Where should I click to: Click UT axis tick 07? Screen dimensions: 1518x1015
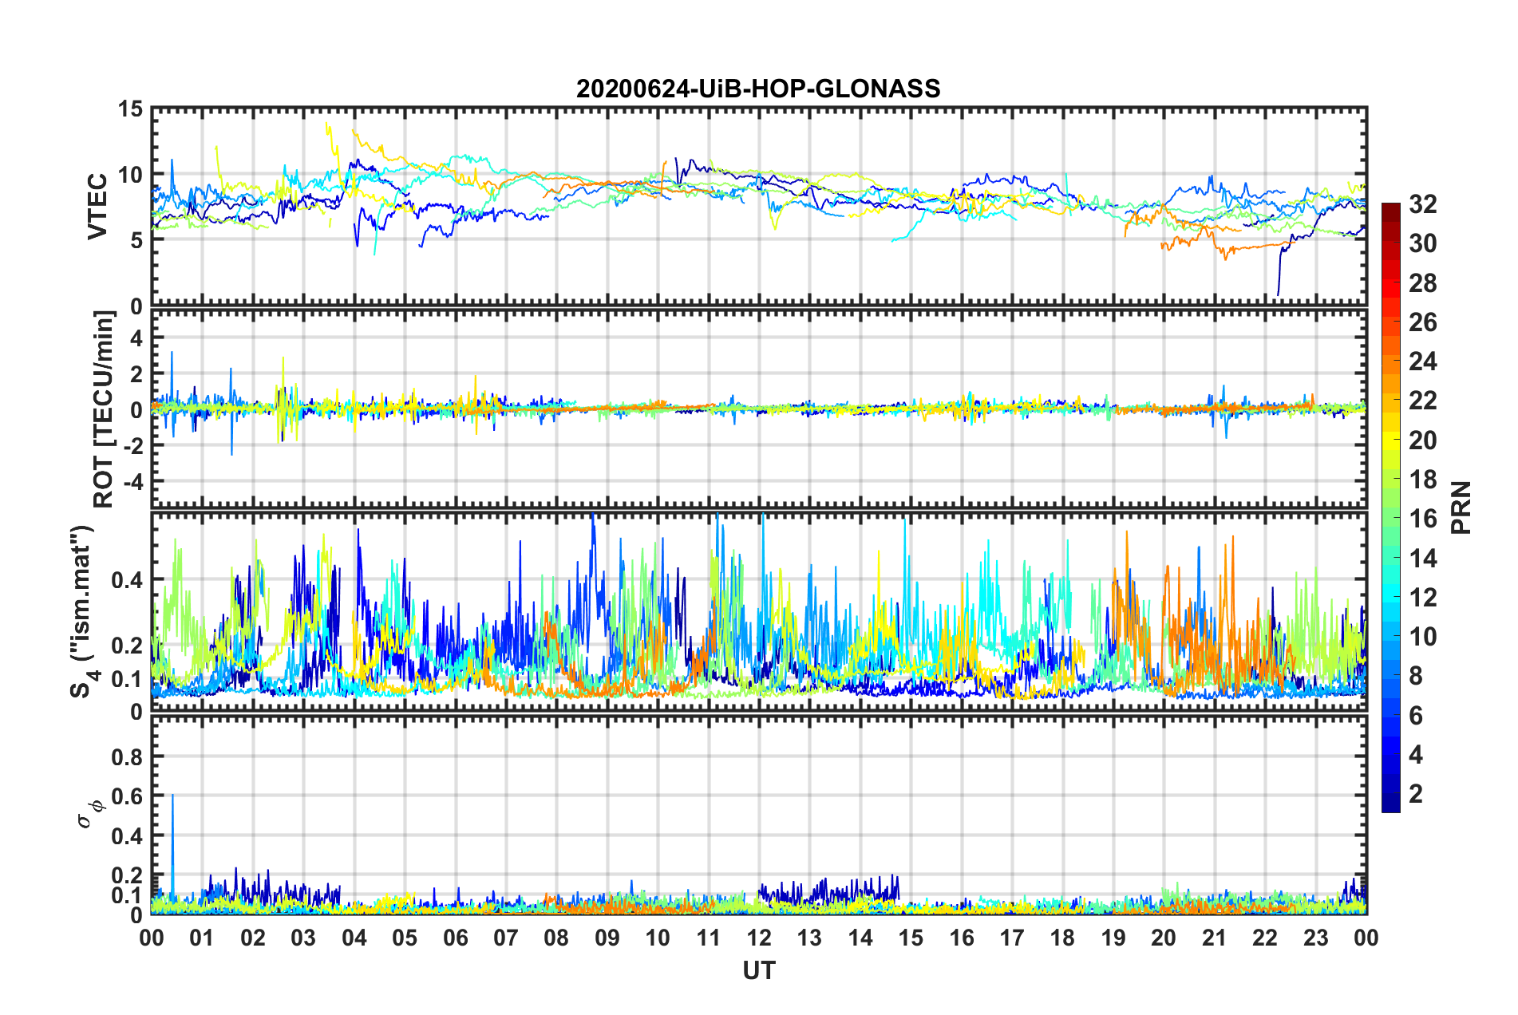(506, 938)
